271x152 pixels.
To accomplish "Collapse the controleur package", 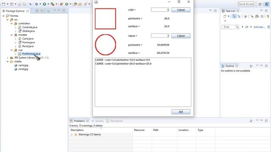I will point(11,24).
